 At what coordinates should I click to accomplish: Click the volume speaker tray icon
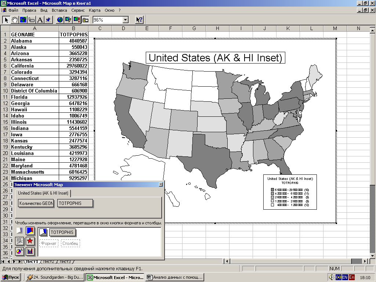332,277
